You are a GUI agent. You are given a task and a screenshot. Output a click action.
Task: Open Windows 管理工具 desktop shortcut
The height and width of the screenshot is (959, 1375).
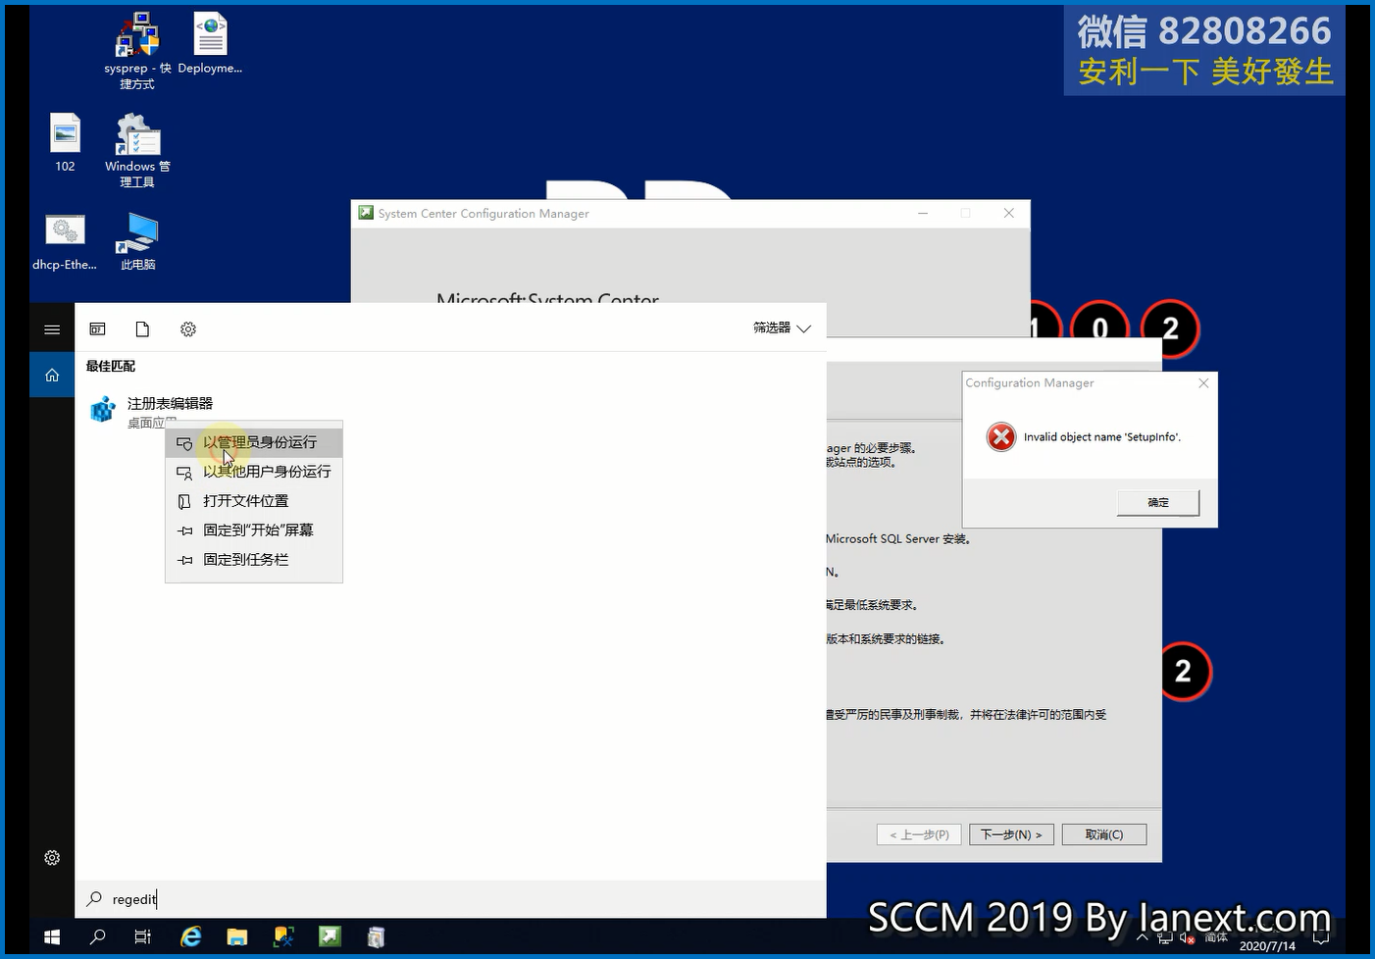[x=137, y=150]
